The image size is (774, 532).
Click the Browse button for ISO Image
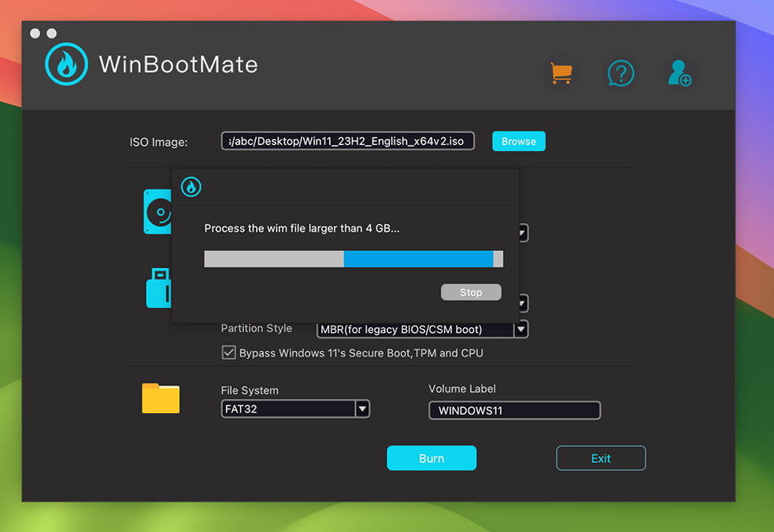[518, 141]
